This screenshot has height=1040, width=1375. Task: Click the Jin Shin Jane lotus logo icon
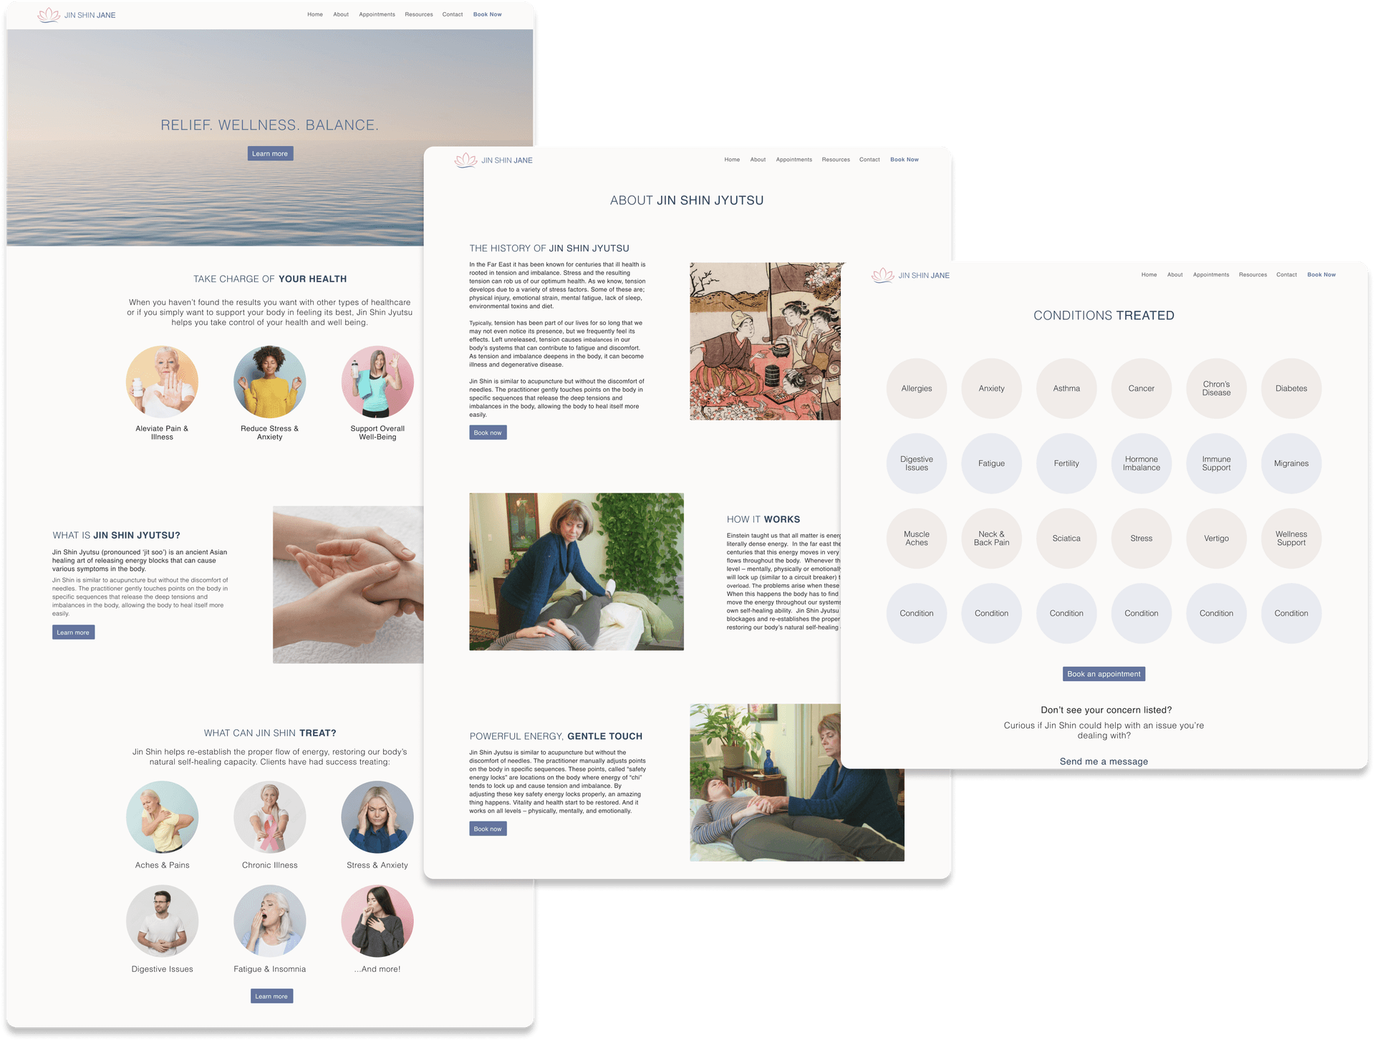click(48, 13)
